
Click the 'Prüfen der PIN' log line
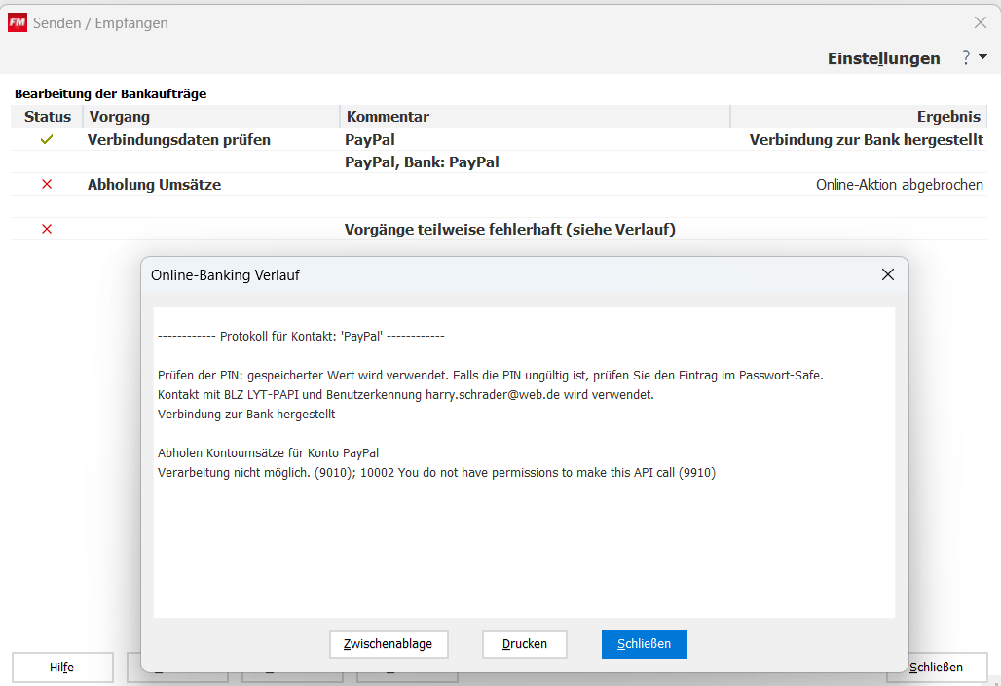491,376
